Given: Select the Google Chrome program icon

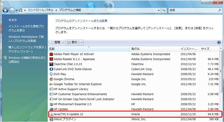Looking at the screenshot, I should tap(51, 79).
